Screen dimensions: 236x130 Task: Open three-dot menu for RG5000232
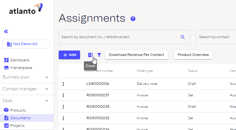(x=63, y=118)
